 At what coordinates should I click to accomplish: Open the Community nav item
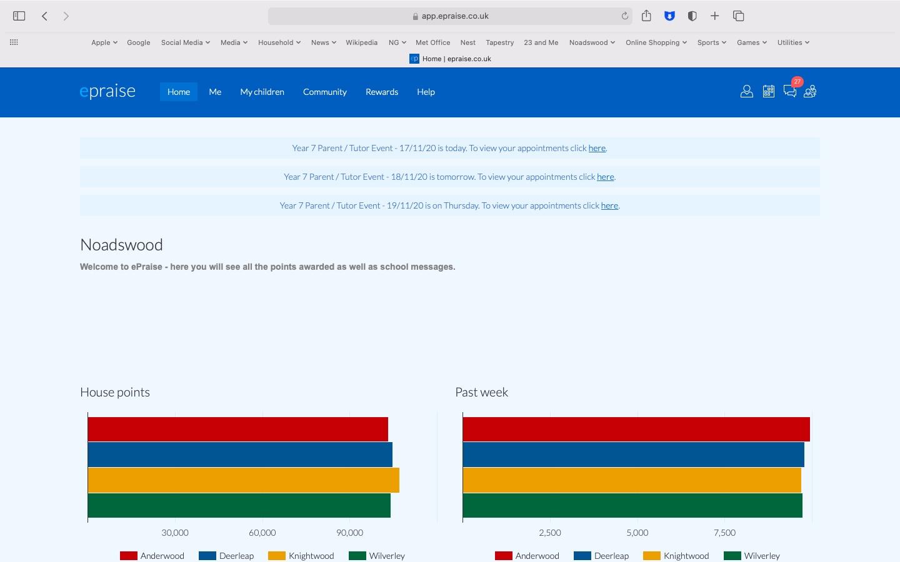(325, 92)
